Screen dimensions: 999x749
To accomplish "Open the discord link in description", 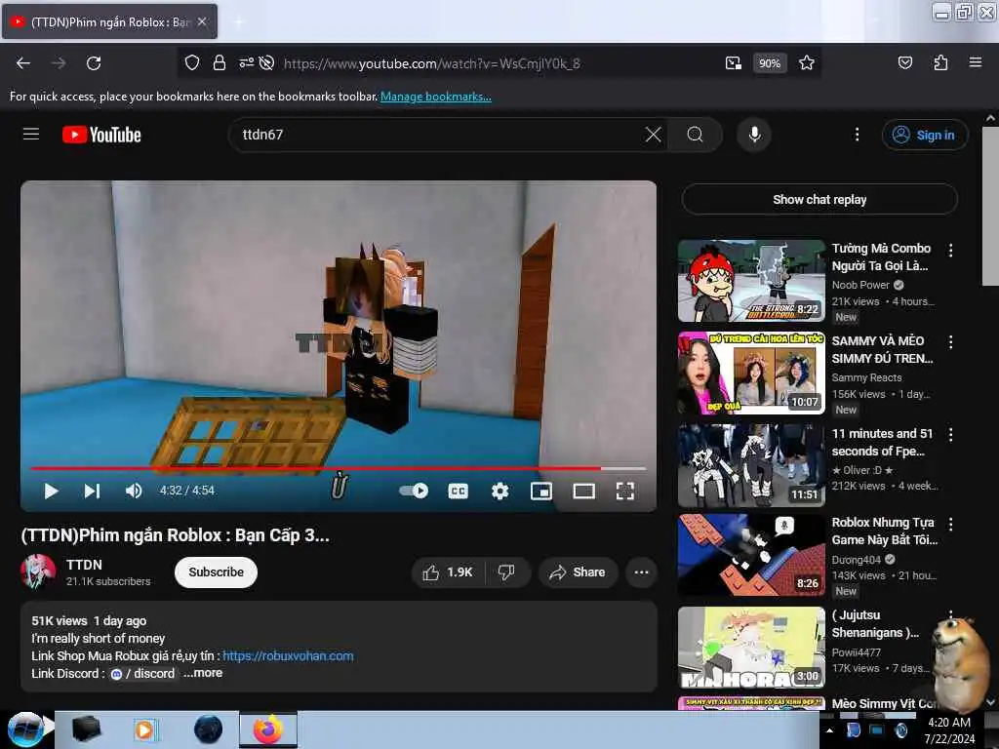I will click(x=143, y=673).
